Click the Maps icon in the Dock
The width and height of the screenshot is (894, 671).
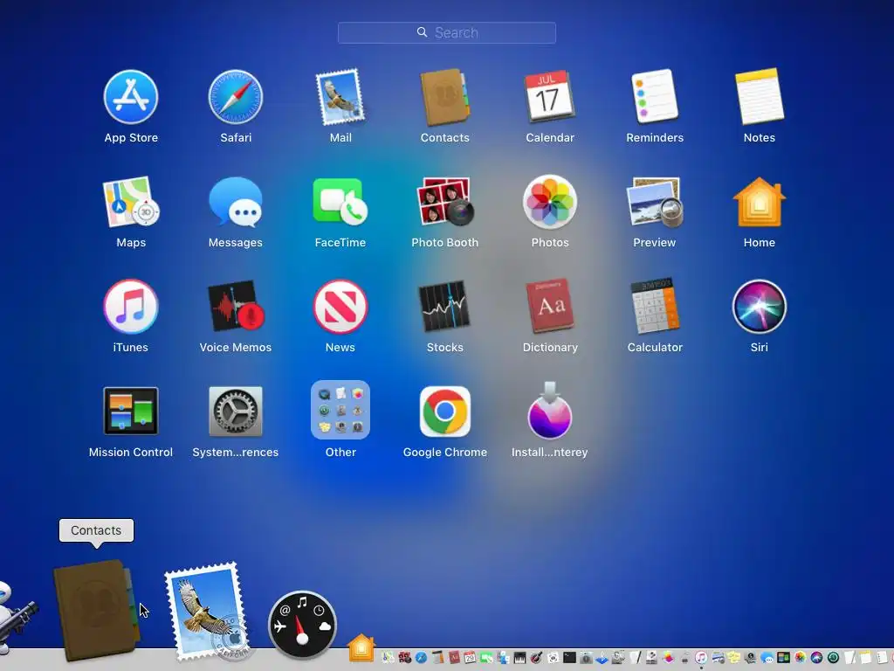(387, 658)
